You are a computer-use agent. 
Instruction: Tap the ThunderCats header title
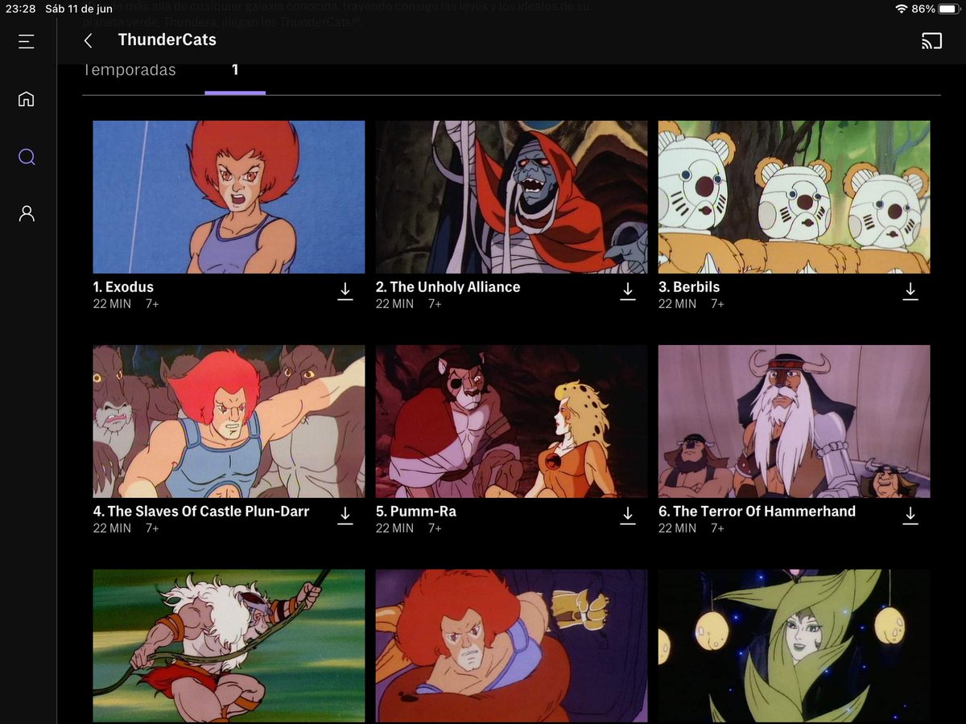coord(167,40)
